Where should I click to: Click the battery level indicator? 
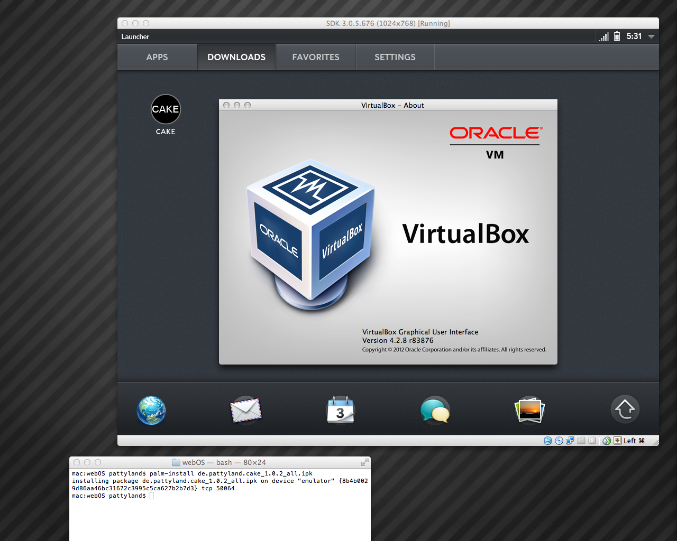[x=617, y=36]
